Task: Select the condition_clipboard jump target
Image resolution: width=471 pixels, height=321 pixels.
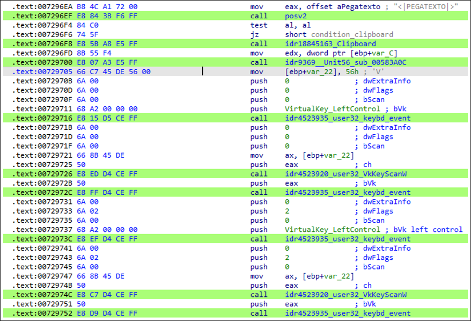Action: tap(352, 34)
